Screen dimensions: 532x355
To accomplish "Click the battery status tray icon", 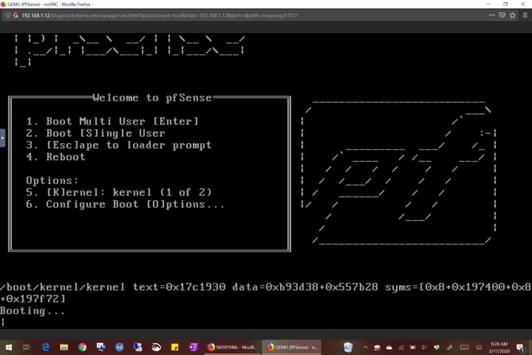I will (x=413, y=348).
